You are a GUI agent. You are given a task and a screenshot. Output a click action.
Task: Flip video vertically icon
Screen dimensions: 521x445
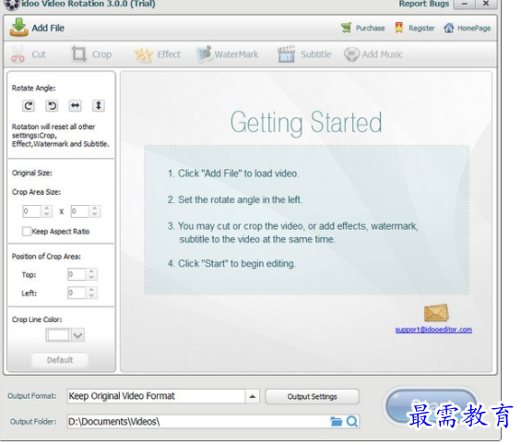point(99,106)
